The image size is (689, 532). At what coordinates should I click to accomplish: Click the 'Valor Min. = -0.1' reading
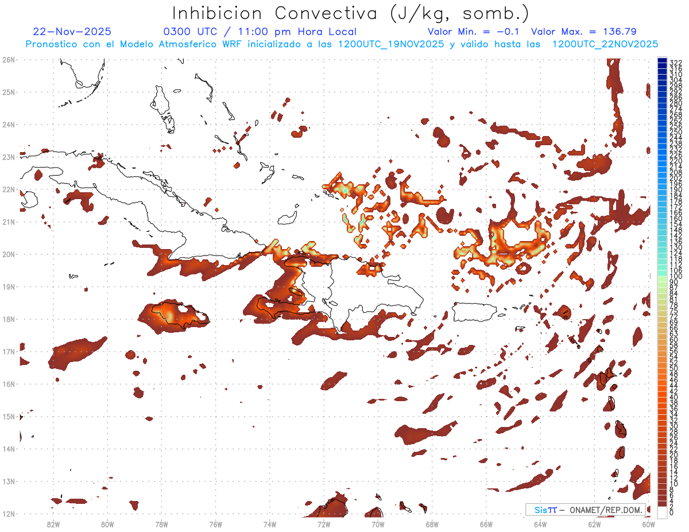[x=473, y=32]
